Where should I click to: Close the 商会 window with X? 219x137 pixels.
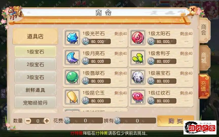193,10
